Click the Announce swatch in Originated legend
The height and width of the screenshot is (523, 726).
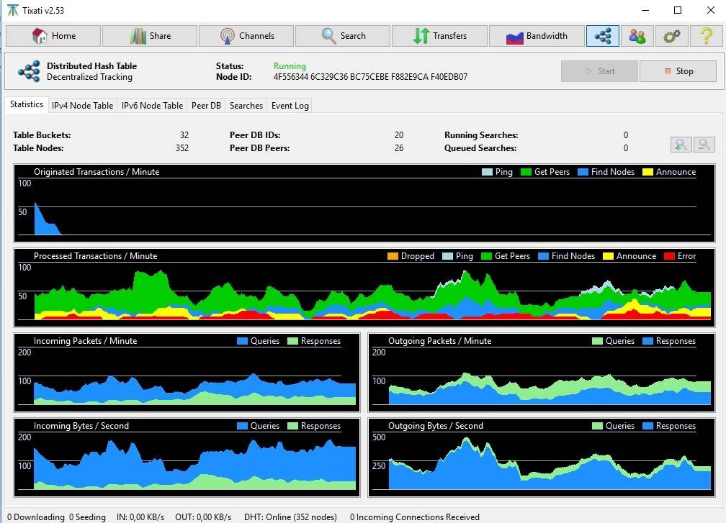coord(647,172)
